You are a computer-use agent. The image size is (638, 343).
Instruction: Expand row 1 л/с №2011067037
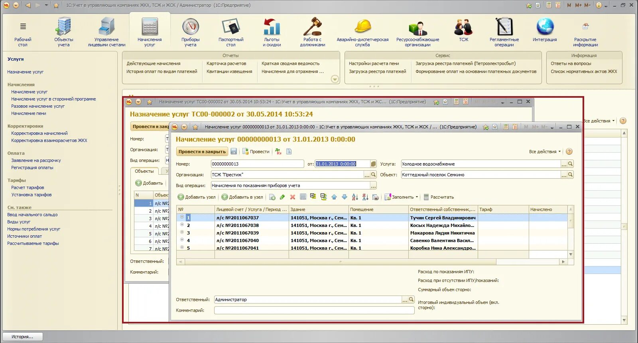(182, 217)
